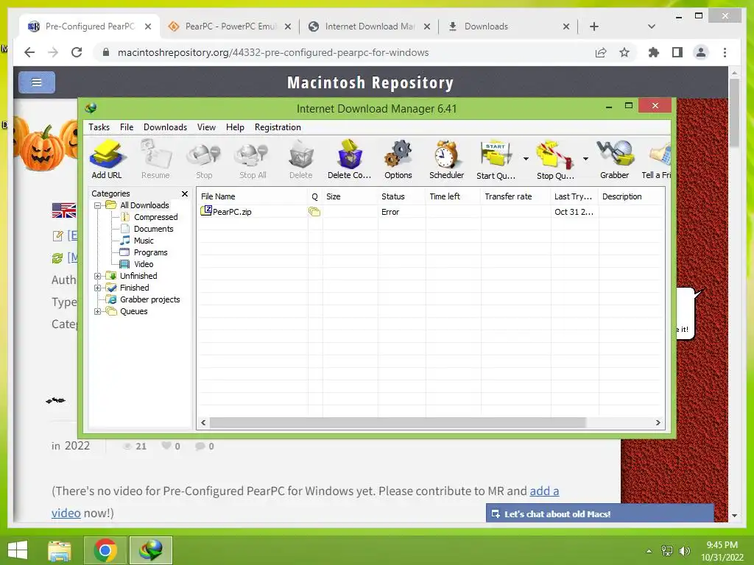
Task: Expand the Queues category
Action: 98,312
